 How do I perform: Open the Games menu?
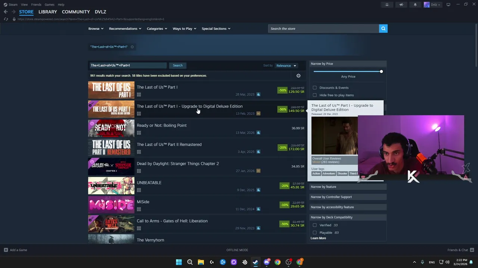(49, 4)
